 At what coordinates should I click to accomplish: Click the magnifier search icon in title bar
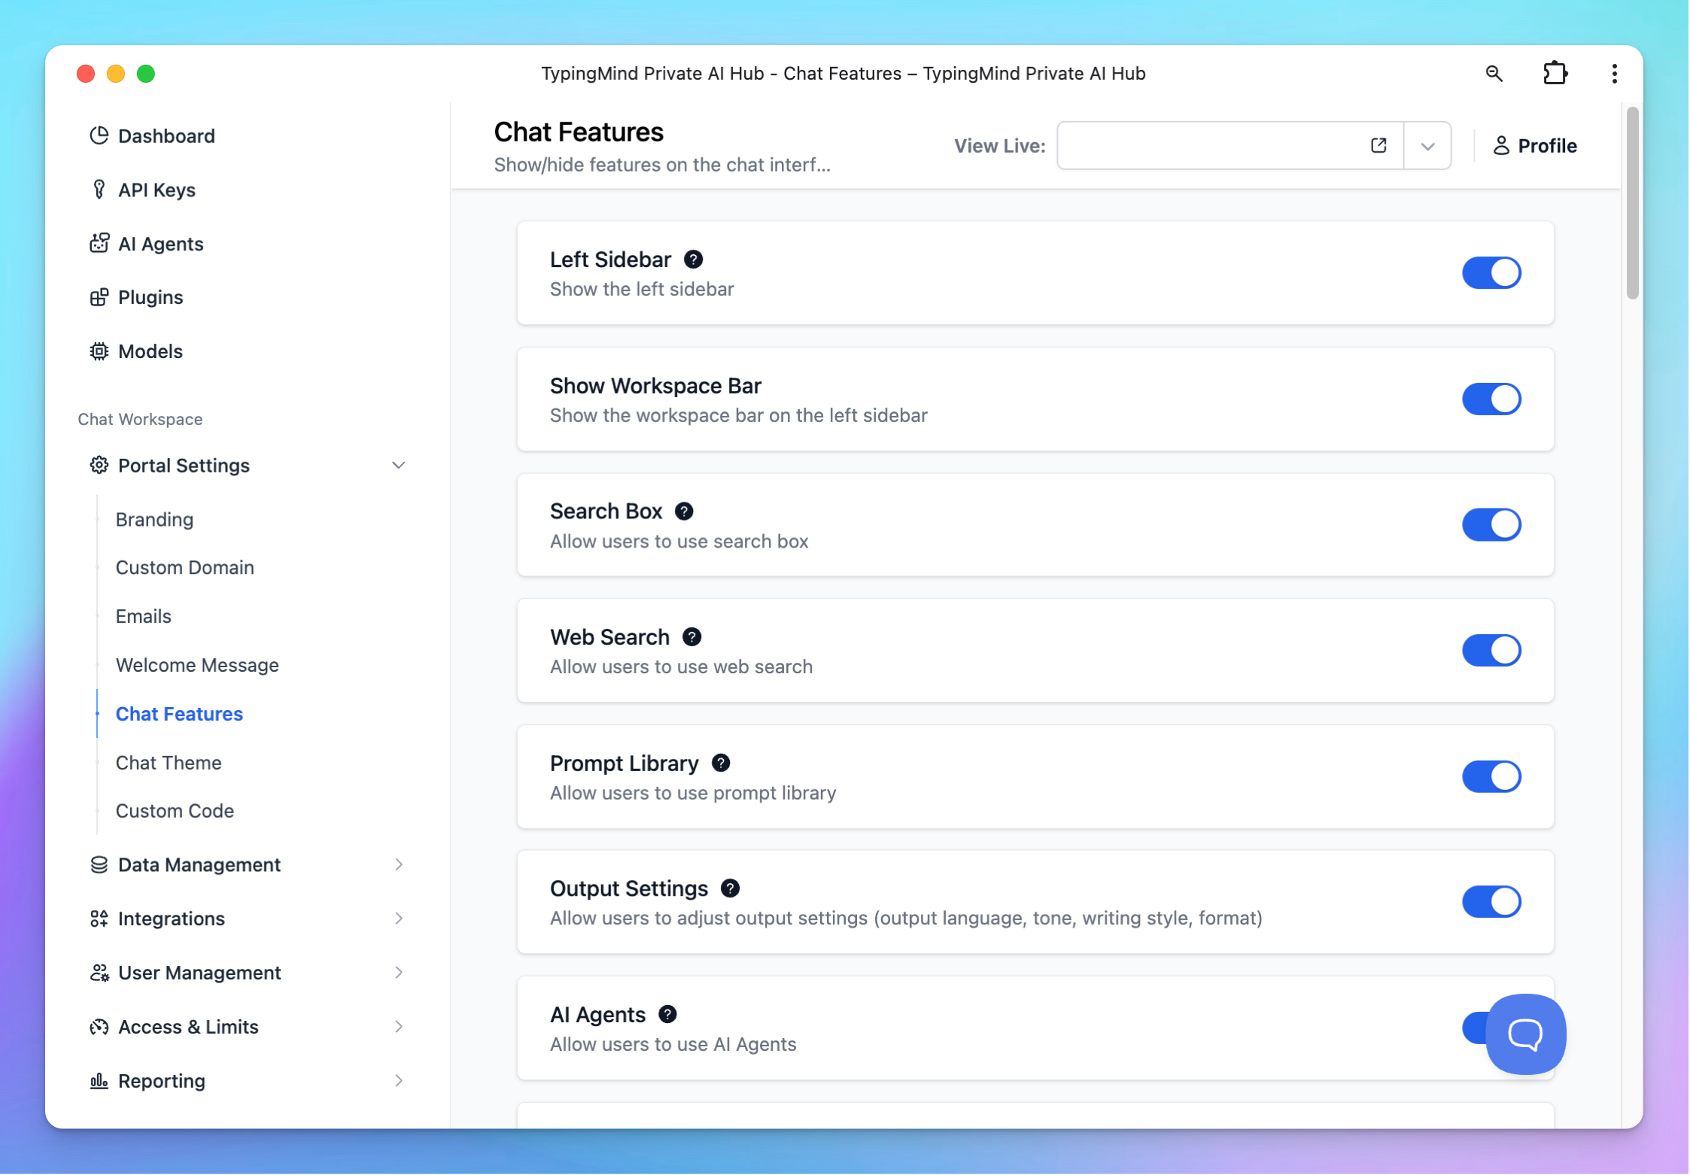(1494, 73)
